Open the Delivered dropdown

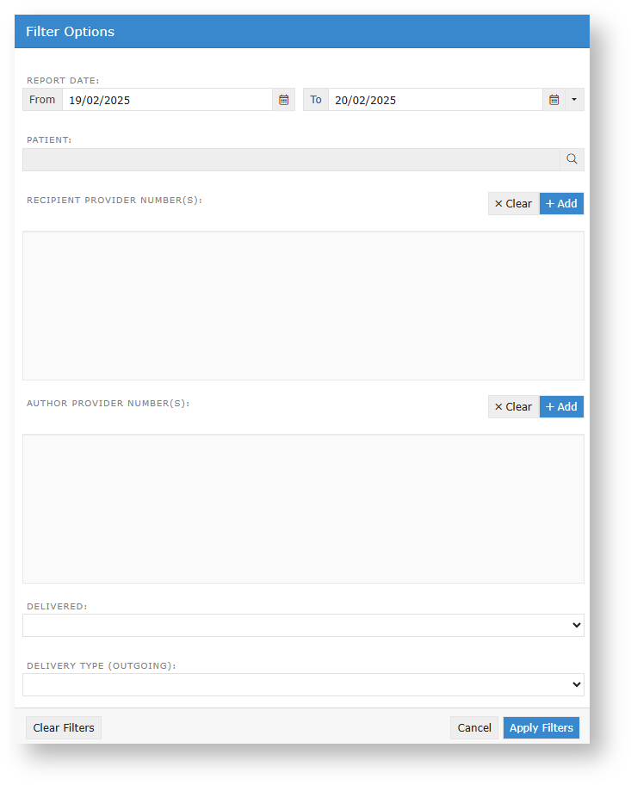(303, 626)
